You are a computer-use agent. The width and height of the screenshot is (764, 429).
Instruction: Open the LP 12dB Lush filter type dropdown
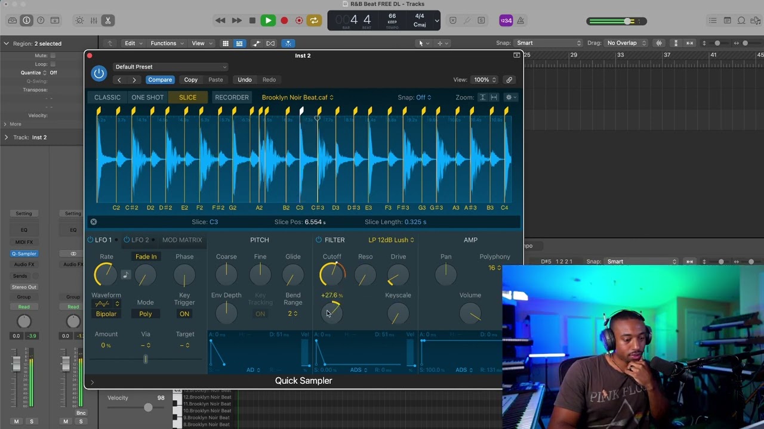click(391, 240)
